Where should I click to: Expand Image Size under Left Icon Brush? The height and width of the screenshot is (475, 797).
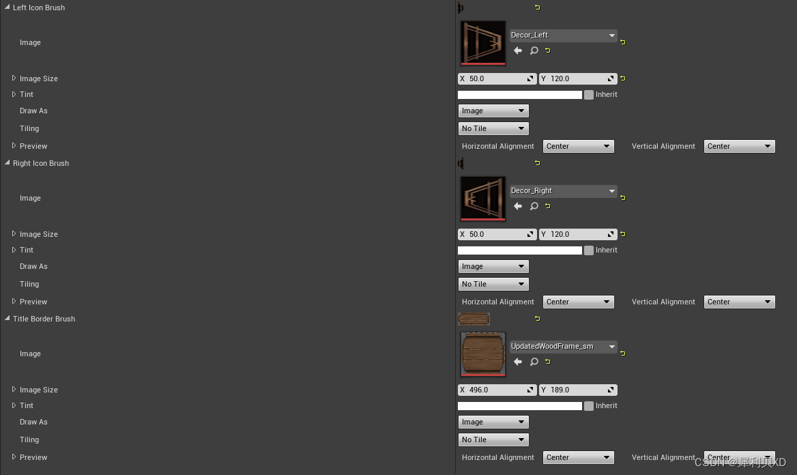coord(15,78)
